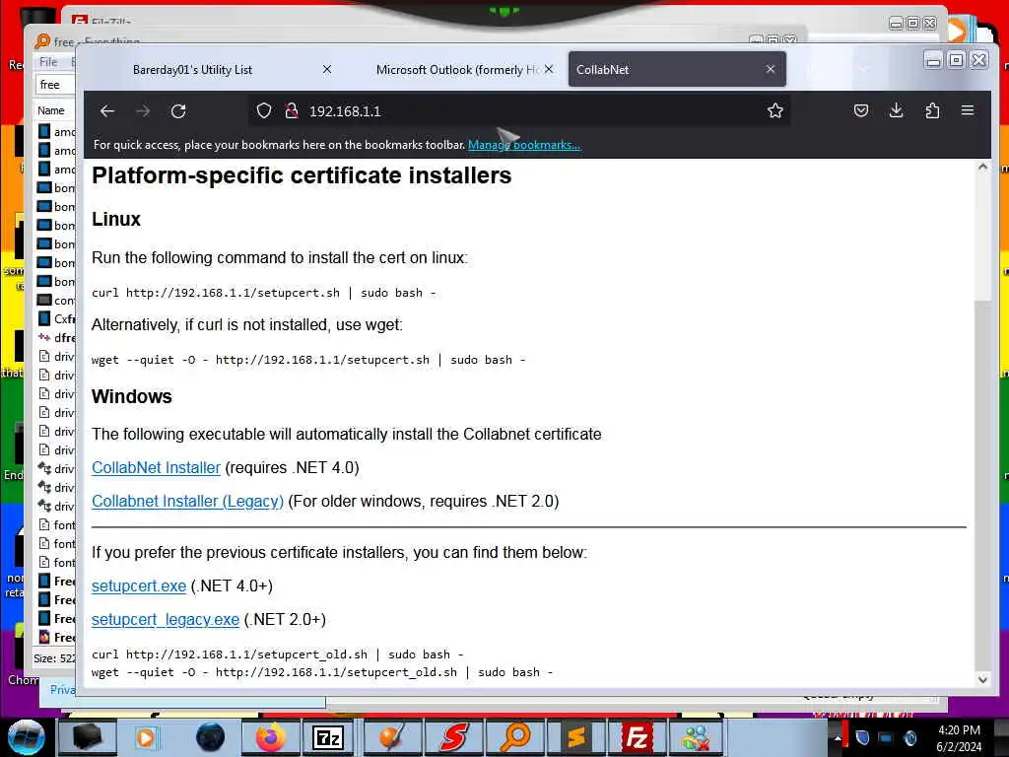Download the CollabNet Installer

coord(156,468)
